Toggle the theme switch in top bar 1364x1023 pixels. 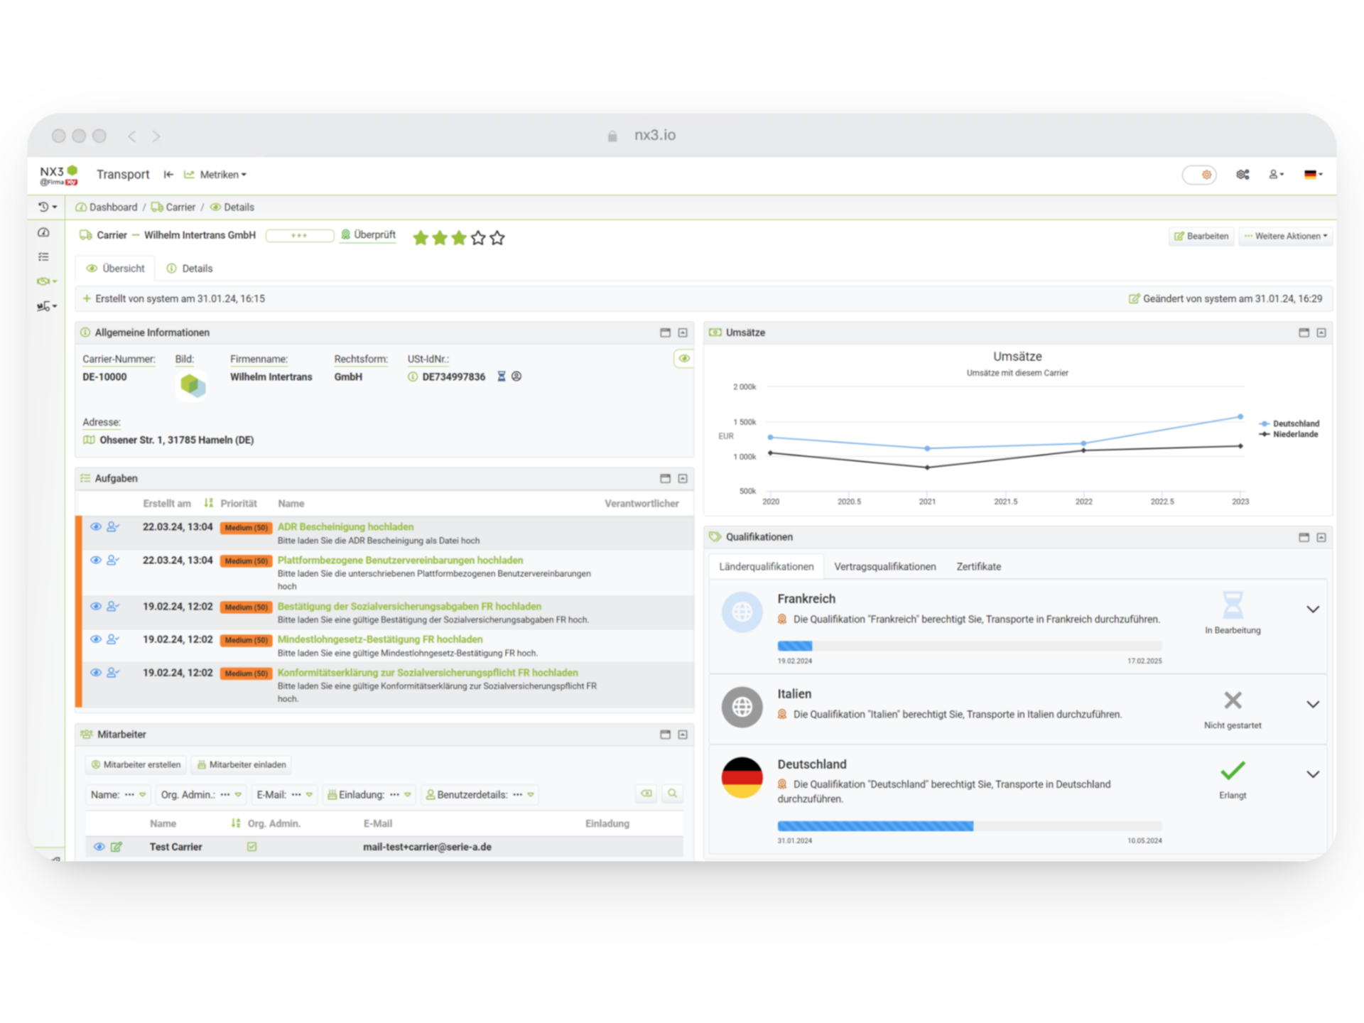tap(1199, 175)
